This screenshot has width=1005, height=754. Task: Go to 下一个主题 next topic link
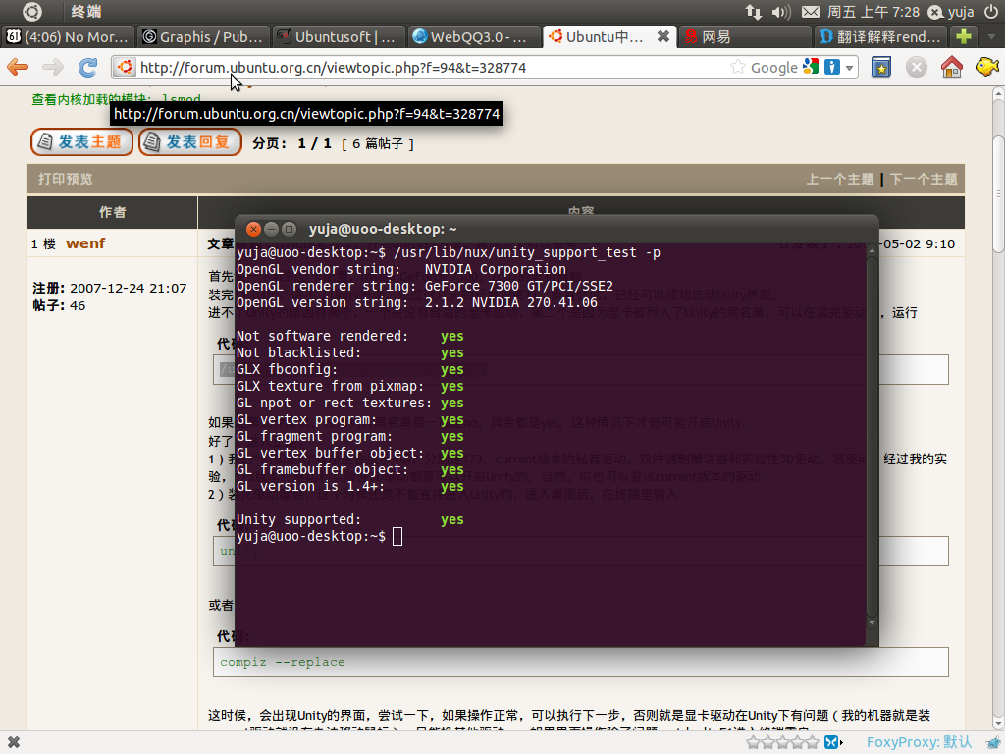[x=924, y=179]
